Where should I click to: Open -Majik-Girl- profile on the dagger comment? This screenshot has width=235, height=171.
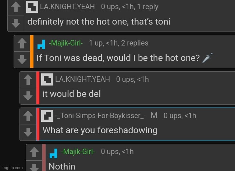66,43
